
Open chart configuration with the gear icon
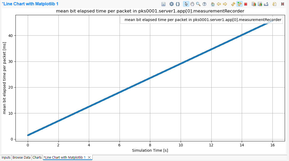point(171,4)
